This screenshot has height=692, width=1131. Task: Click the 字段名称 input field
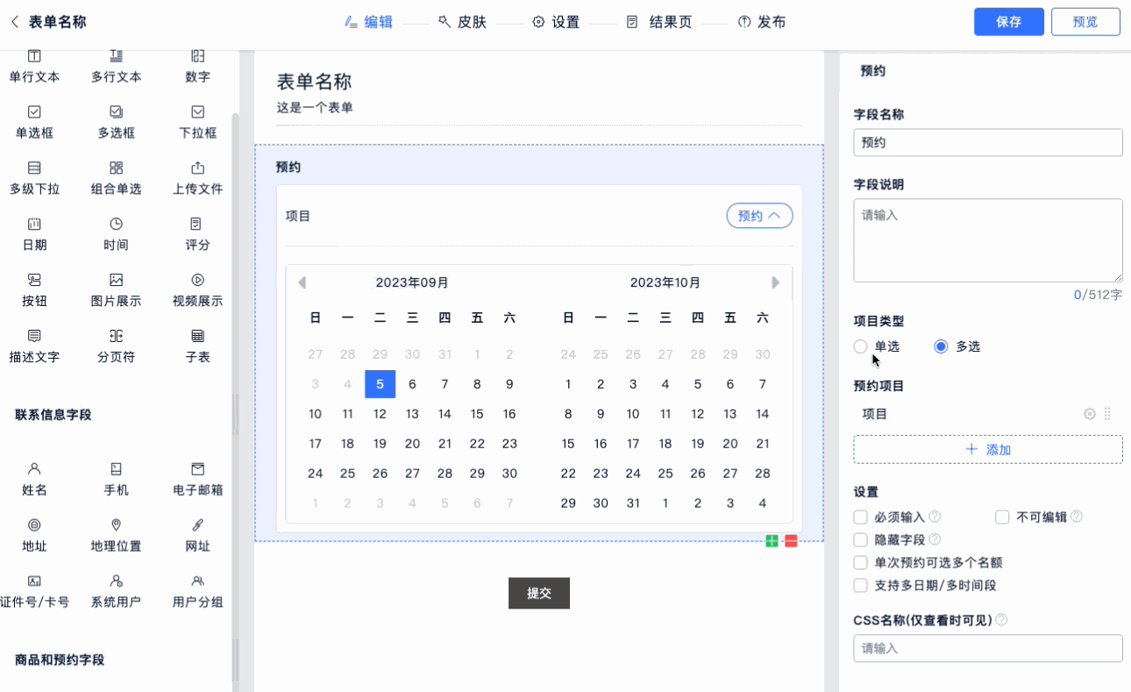pyautogui.click(x=987, y=142)
